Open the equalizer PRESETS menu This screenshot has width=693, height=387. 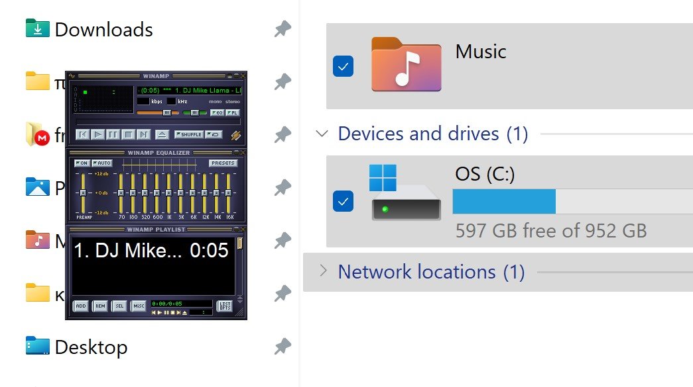(x=223, y=163)
